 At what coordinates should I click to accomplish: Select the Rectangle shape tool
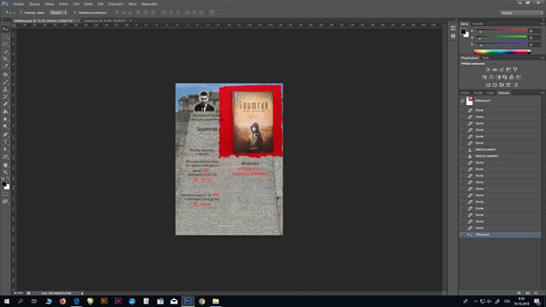click(5, 157)
